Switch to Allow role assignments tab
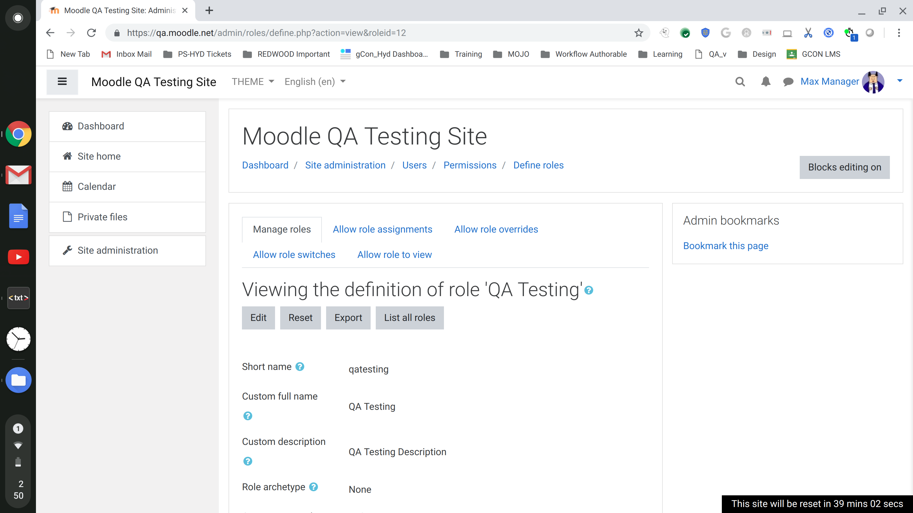 382,229
